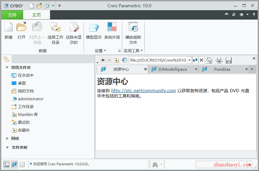
Task: Open the Learning Connector dropdown arrow
Action: [x=248, y=15]
